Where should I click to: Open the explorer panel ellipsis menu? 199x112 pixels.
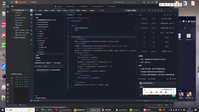62,15
